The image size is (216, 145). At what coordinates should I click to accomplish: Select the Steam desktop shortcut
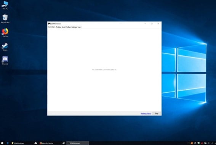tap(5, 47)
